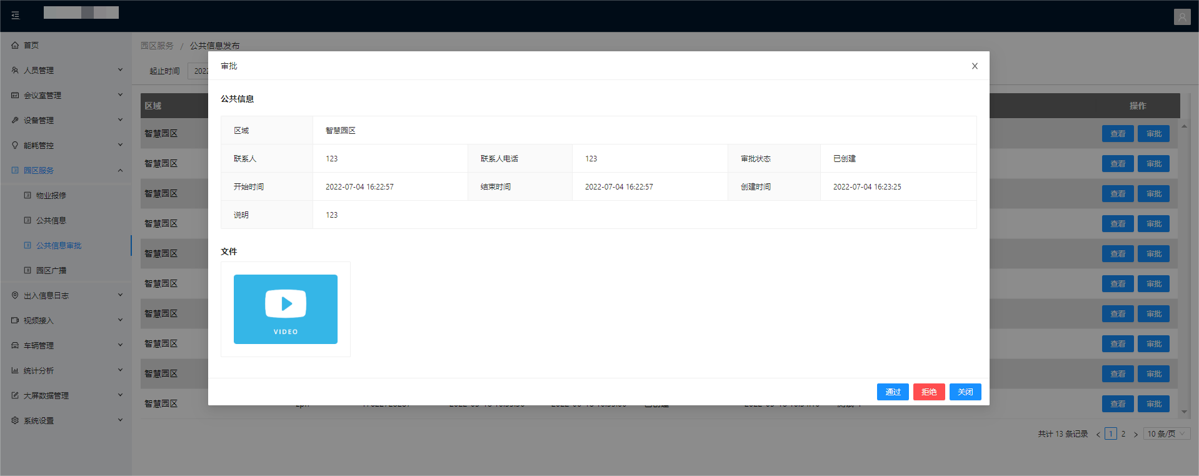The height and width of the screenshot is (476, 1199).
Task: Open the user avatar icon in header
Action: pyautogui.click(x=1182, y=17)
